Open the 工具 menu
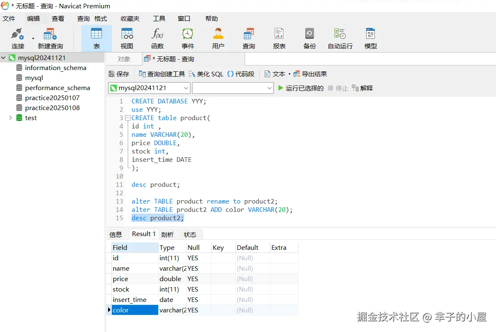Screen dimensions: 496x332 159,19
